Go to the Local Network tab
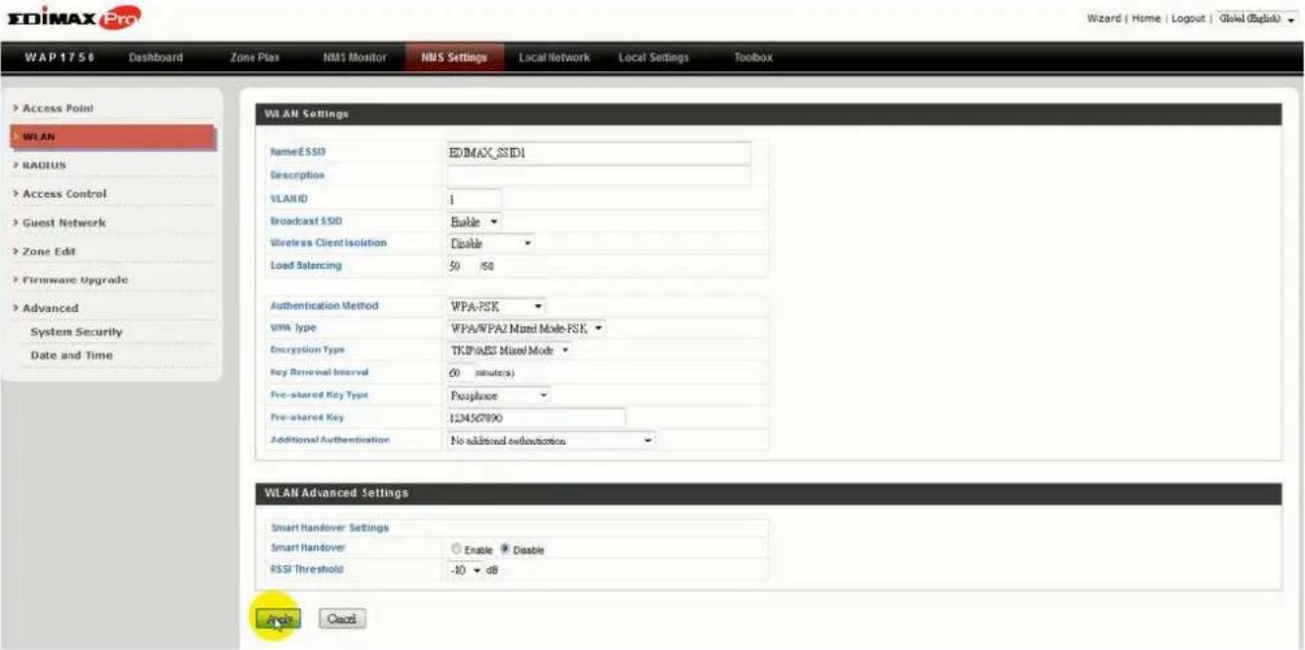The image size is (1305, 650). coord(555,58)
